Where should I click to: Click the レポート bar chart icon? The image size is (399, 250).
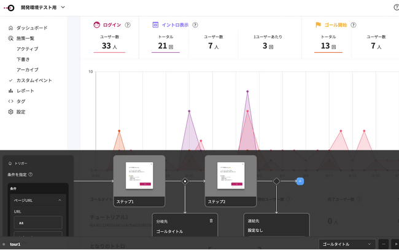coord(11,91)
